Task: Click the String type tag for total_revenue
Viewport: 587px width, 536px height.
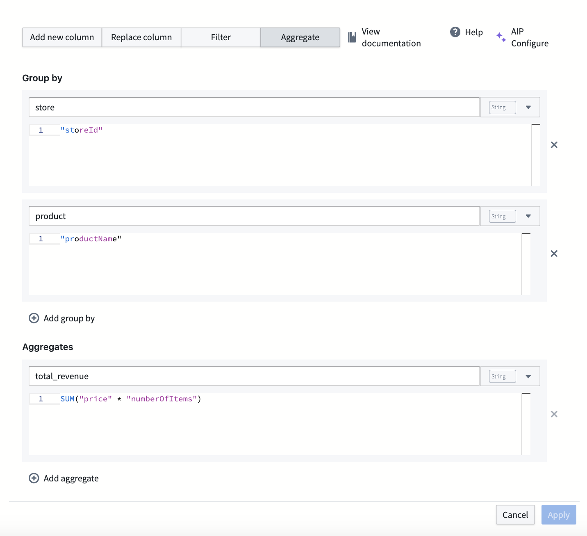Action: coord(502,376)
